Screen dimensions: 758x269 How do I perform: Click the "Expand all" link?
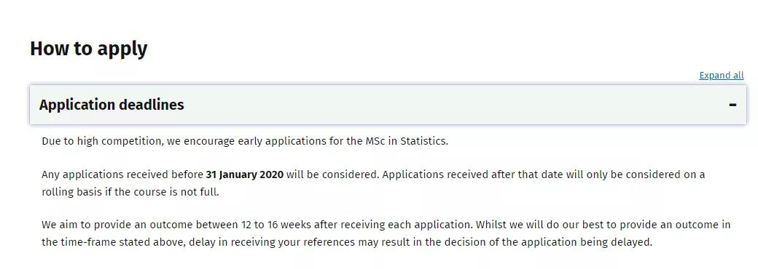(x=722, y=76)
